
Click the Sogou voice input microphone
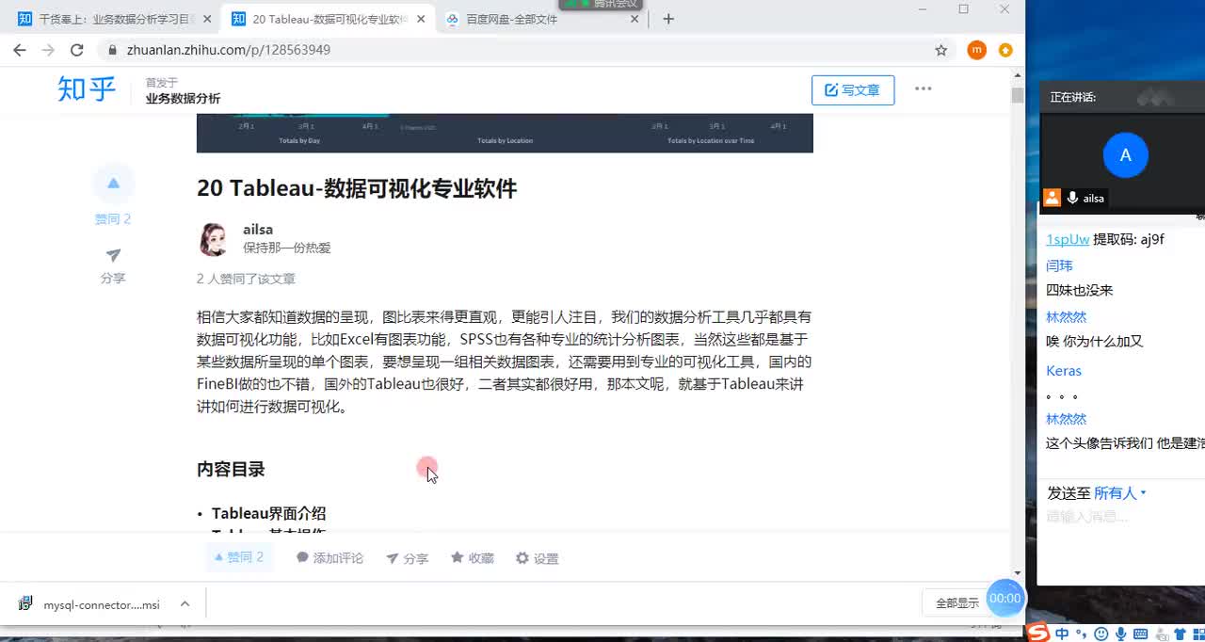click(x=1120, y=634)
